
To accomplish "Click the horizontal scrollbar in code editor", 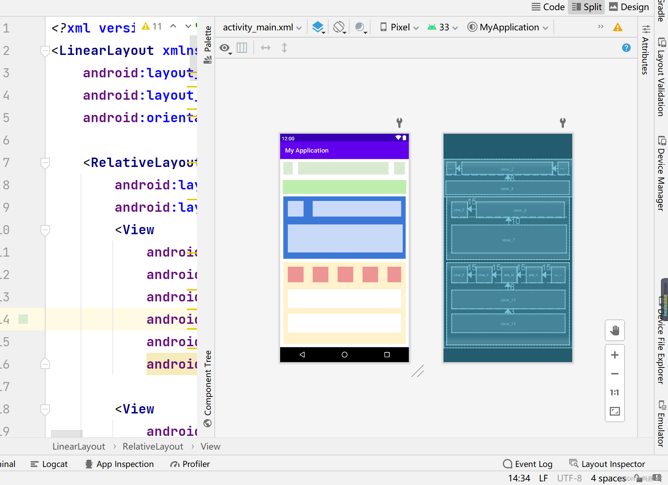I will 67,434.
